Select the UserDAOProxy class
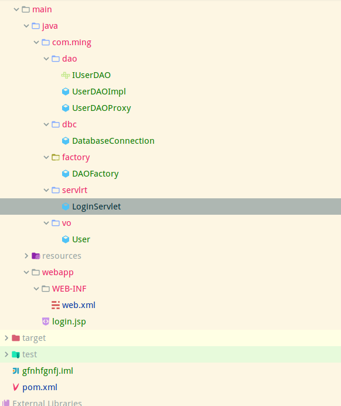The height and width of the screenshot is (406, 341). (x=101, y=108)
